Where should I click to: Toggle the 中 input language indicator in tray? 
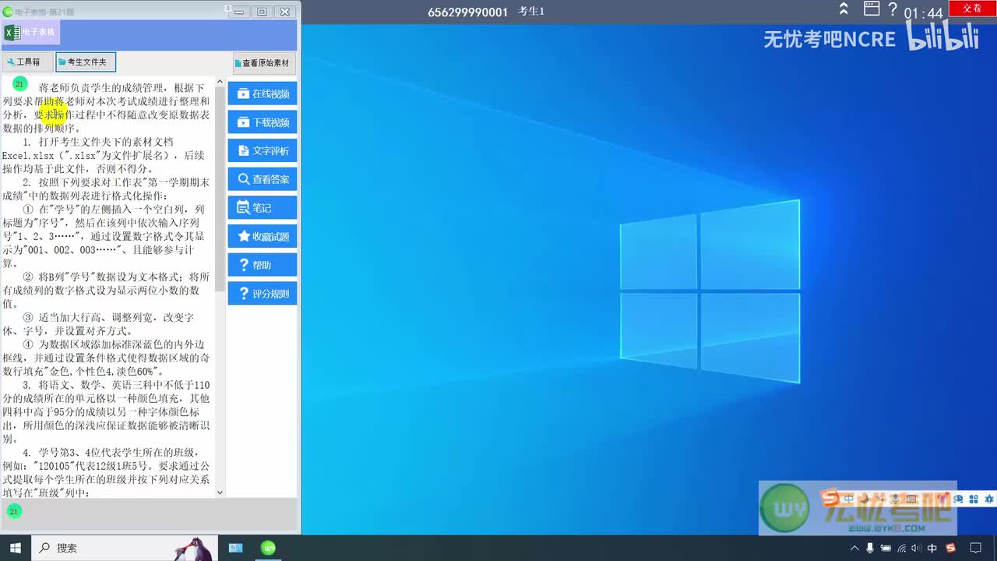tap(932, 548)
